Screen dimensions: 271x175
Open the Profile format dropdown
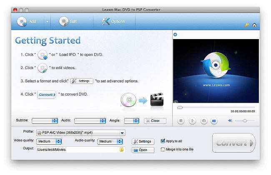coord(81,133)
